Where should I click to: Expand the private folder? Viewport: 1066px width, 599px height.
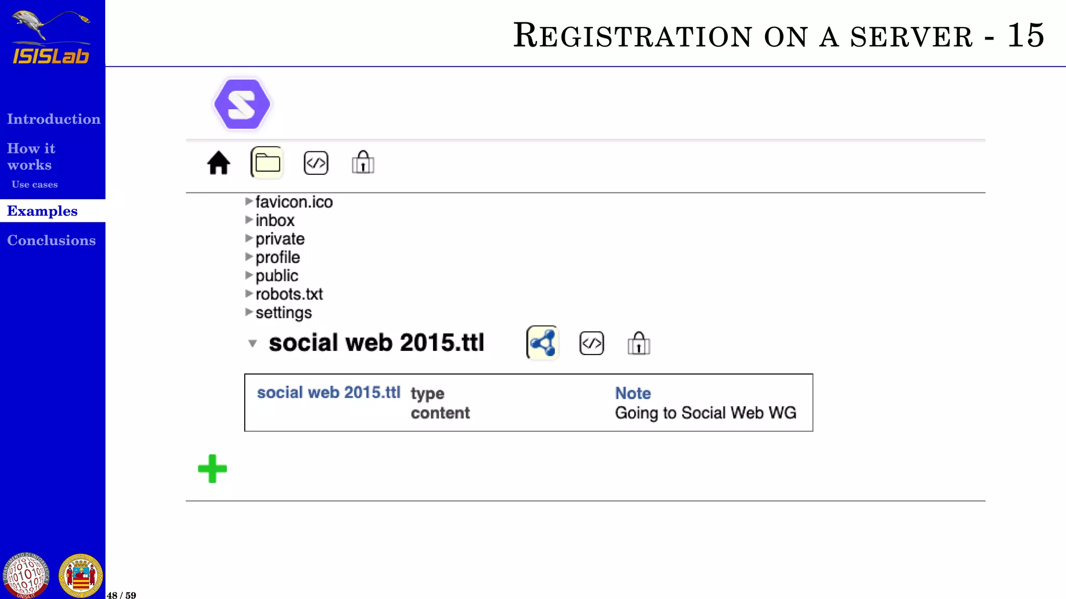249,238
